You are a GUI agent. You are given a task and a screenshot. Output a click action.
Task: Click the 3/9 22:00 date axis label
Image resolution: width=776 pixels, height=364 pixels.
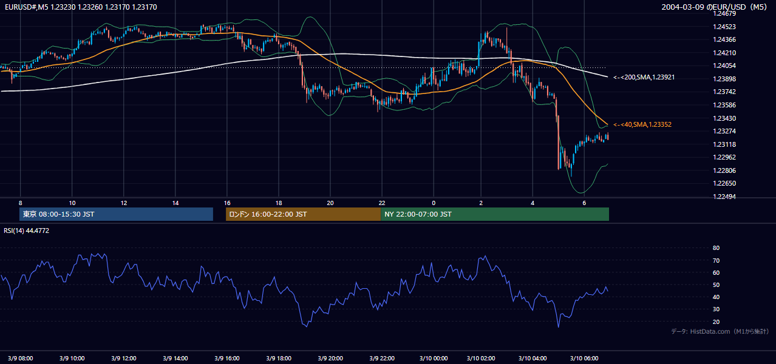(x=382, y=358)
